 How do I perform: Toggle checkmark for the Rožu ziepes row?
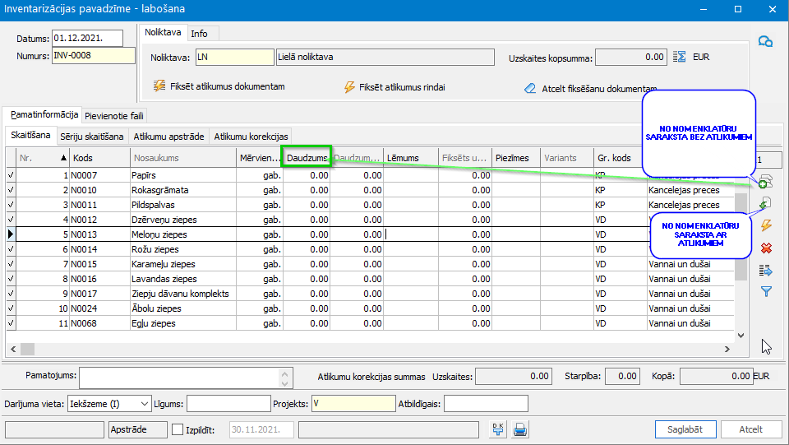10,249
